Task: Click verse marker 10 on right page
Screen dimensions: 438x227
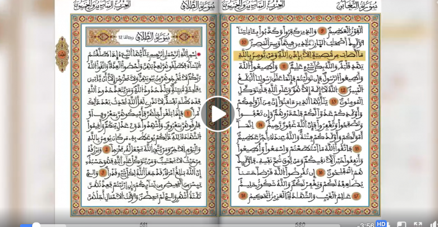Action: (x=244, y=43)
